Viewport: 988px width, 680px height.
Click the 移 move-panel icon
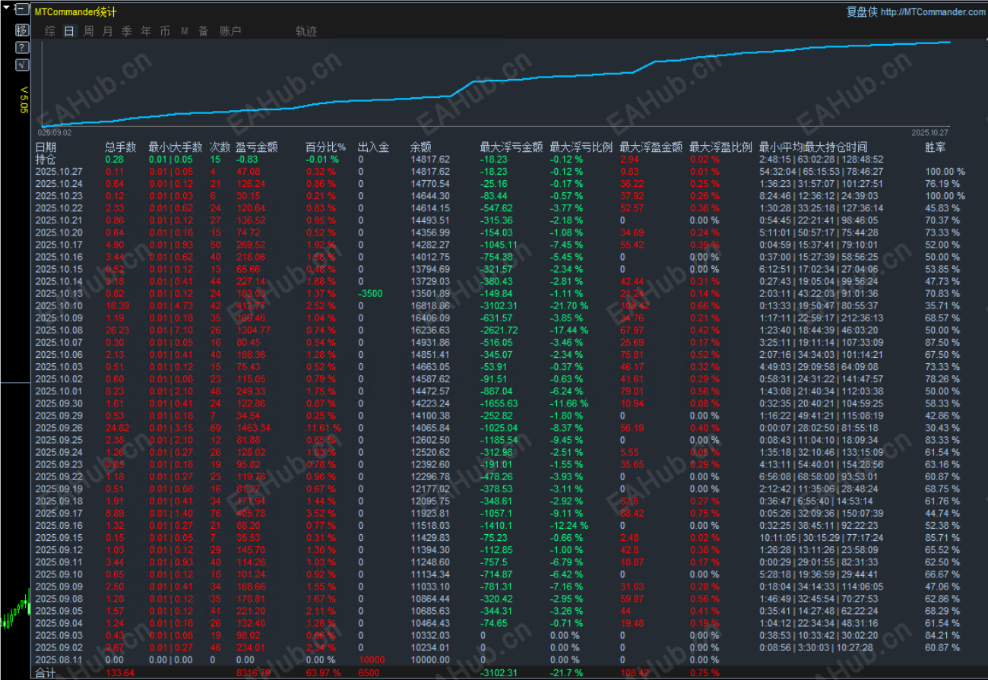pos(21,30)
